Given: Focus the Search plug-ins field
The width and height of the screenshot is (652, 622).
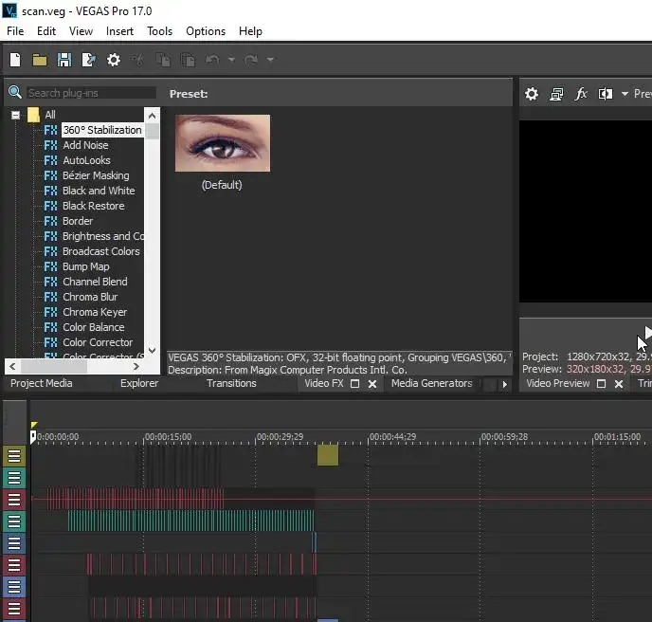Looking at the screenshot, I should (92, 93).
